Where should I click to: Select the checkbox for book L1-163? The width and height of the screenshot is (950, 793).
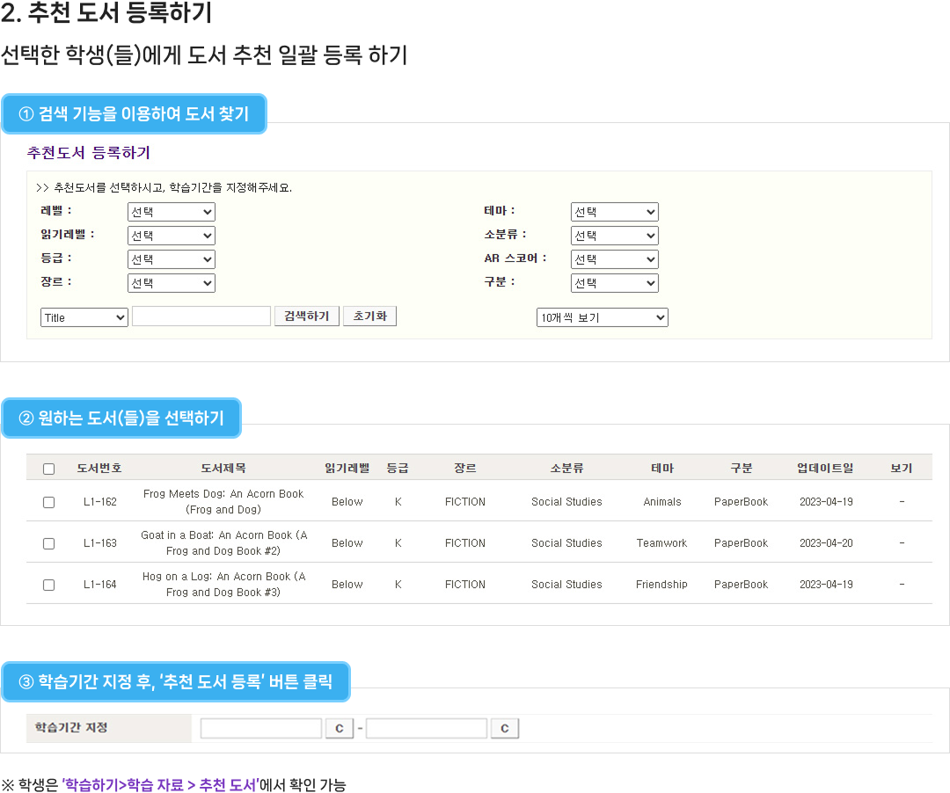tap(49, 543)
